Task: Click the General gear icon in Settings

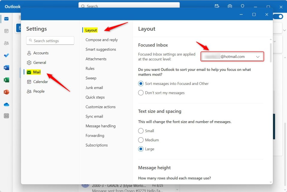Action: [29, 63]
